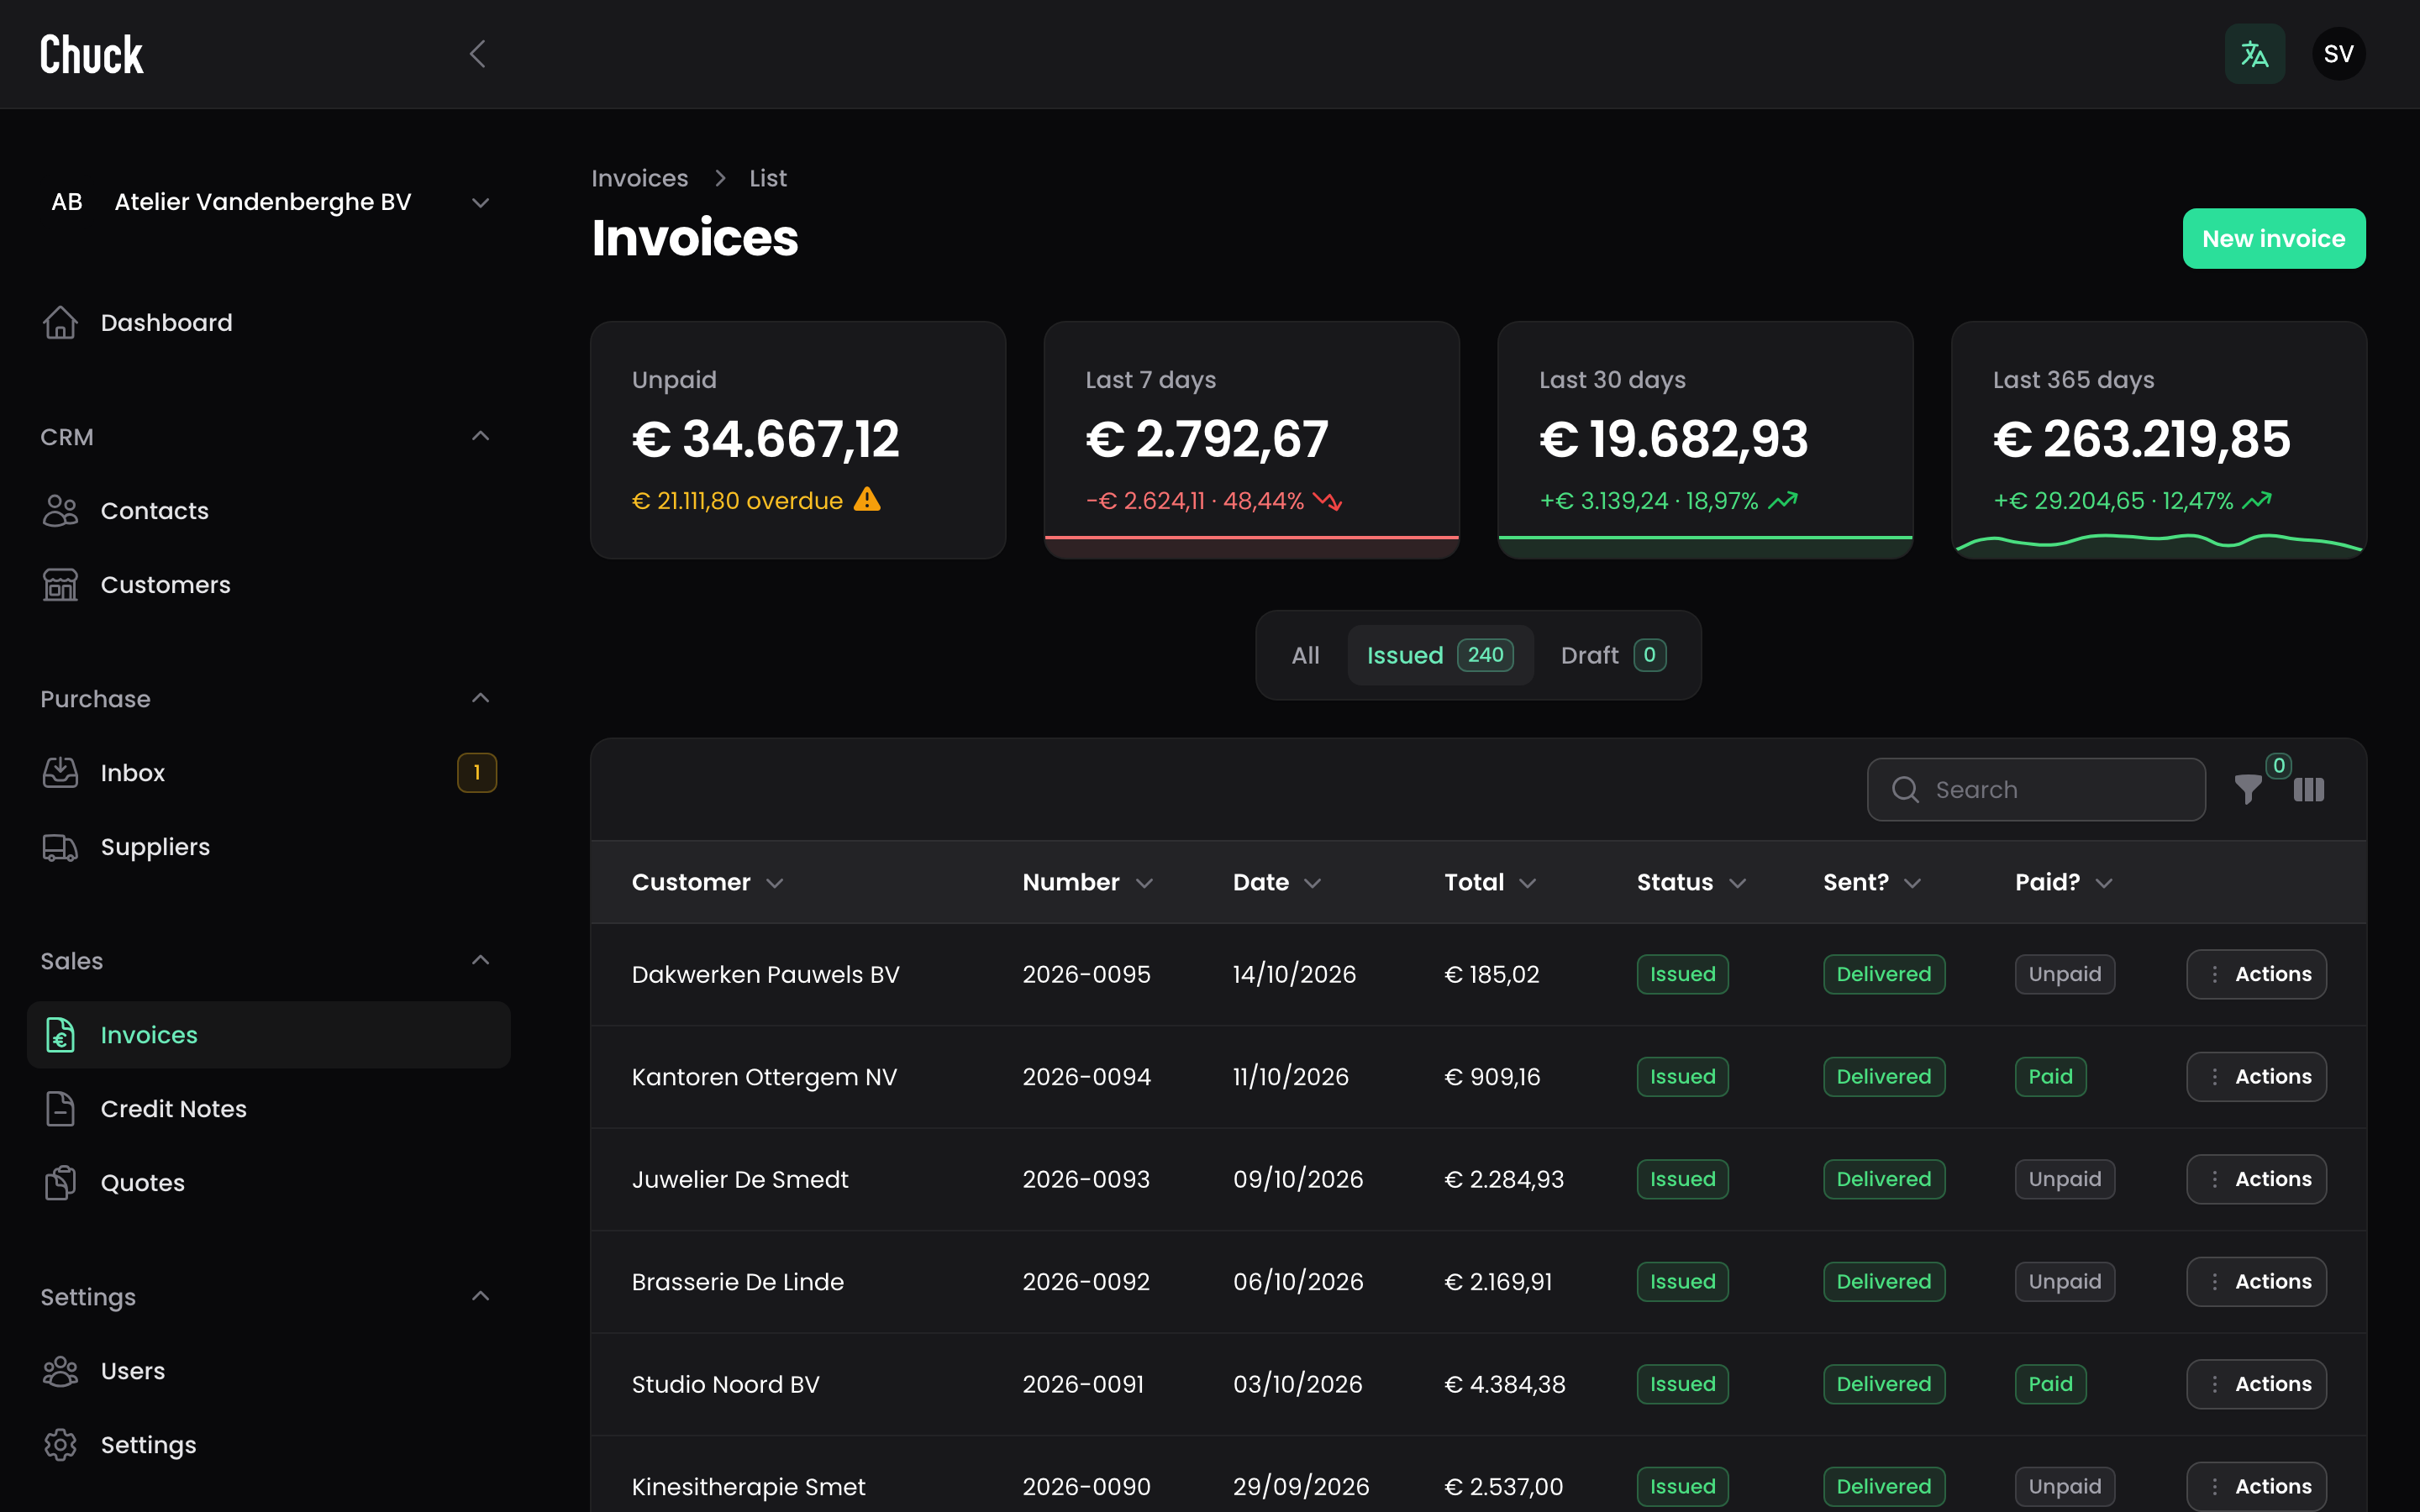Open the language translation switcher
The height and width of the screenshot is (1512, 2420).
tap(2254, 54)
